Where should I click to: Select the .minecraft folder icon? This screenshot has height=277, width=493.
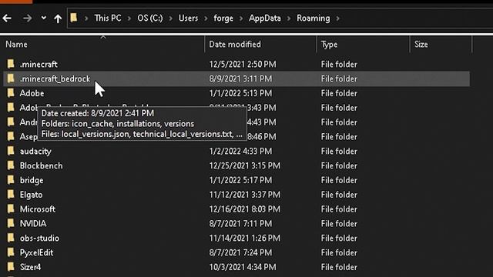(x=11, y=64)
